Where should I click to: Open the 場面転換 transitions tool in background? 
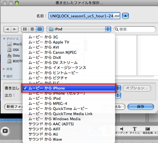pyautogui.click(x=148, y=130)
